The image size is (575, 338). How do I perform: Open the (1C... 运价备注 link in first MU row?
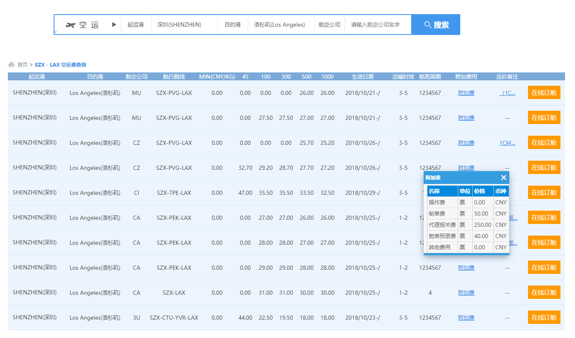pos(507,93)
